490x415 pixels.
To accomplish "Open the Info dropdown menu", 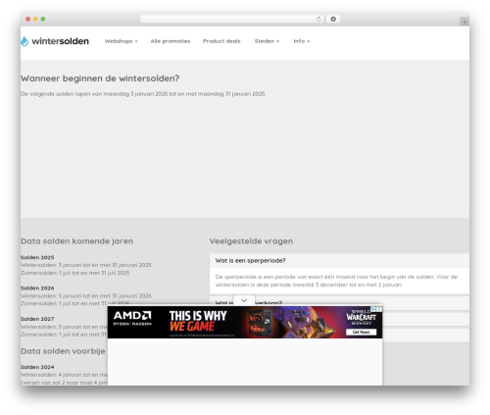I will 302,41.
